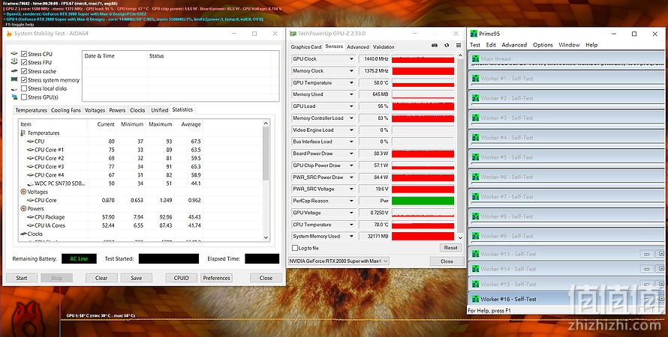Click AIDA64 statistics list vertical scrollbar
The image size is (668, 337).
pos(266,182)
